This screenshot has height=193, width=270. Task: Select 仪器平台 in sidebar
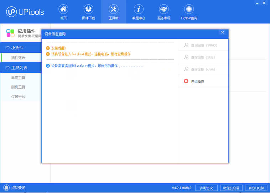(x=18, y=96)
